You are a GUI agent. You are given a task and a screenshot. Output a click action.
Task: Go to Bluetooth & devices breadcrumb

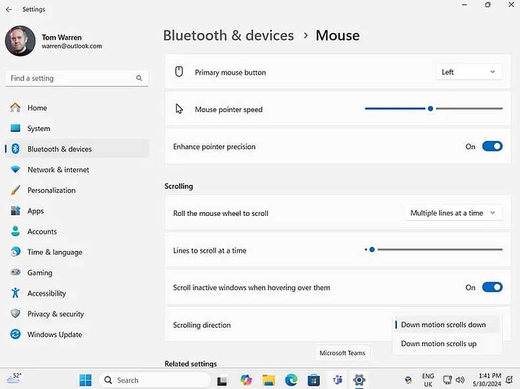coord(228,36)
